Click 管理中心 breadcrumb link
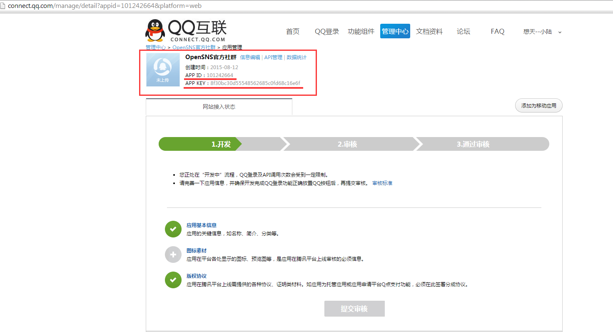Screen dimensions: 613x332 [156, 47]
